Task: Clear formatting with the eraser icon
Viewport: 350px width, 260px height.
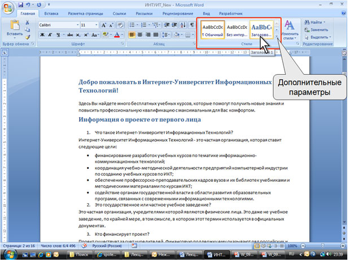Action: pyautogui.click(x=120, y=25)
